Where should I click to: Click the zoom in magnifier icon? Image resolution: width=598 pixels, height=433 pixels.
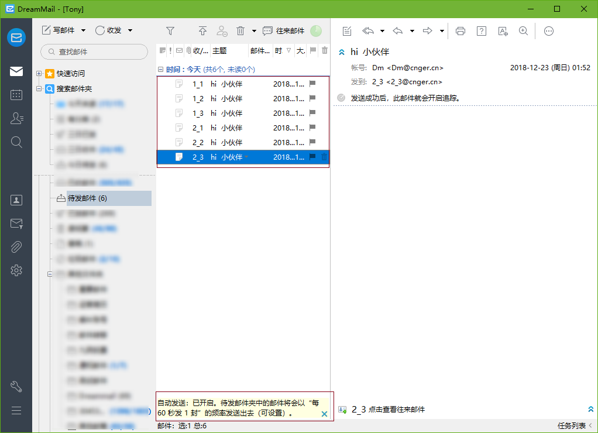pyautogui.click(x=524, y=31)
